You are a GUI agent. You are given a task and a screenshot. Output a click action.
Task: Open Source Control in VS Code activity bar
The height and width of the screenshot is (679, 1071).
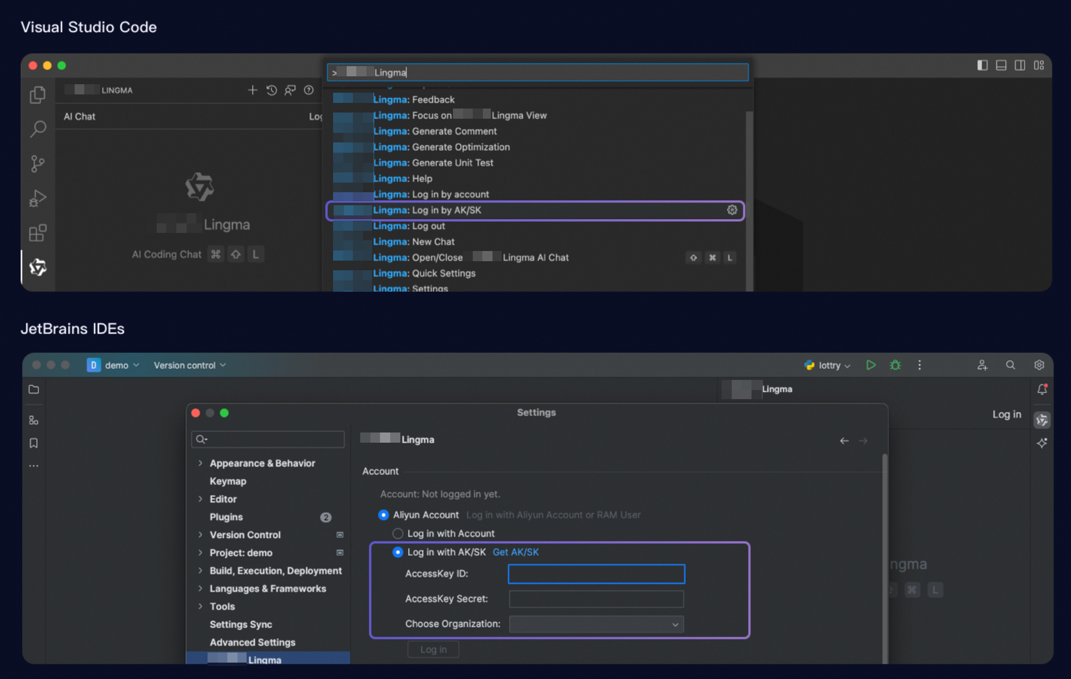click(x=38, y=164)
